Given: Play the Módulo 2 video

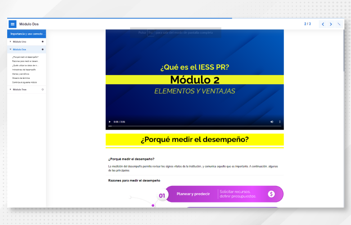Looking at the screenshot, I should click(110, 122).
